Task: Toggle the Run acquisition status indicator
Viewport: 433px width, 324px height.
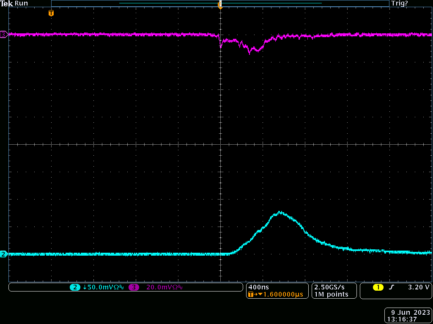Action: coord(21,3)
